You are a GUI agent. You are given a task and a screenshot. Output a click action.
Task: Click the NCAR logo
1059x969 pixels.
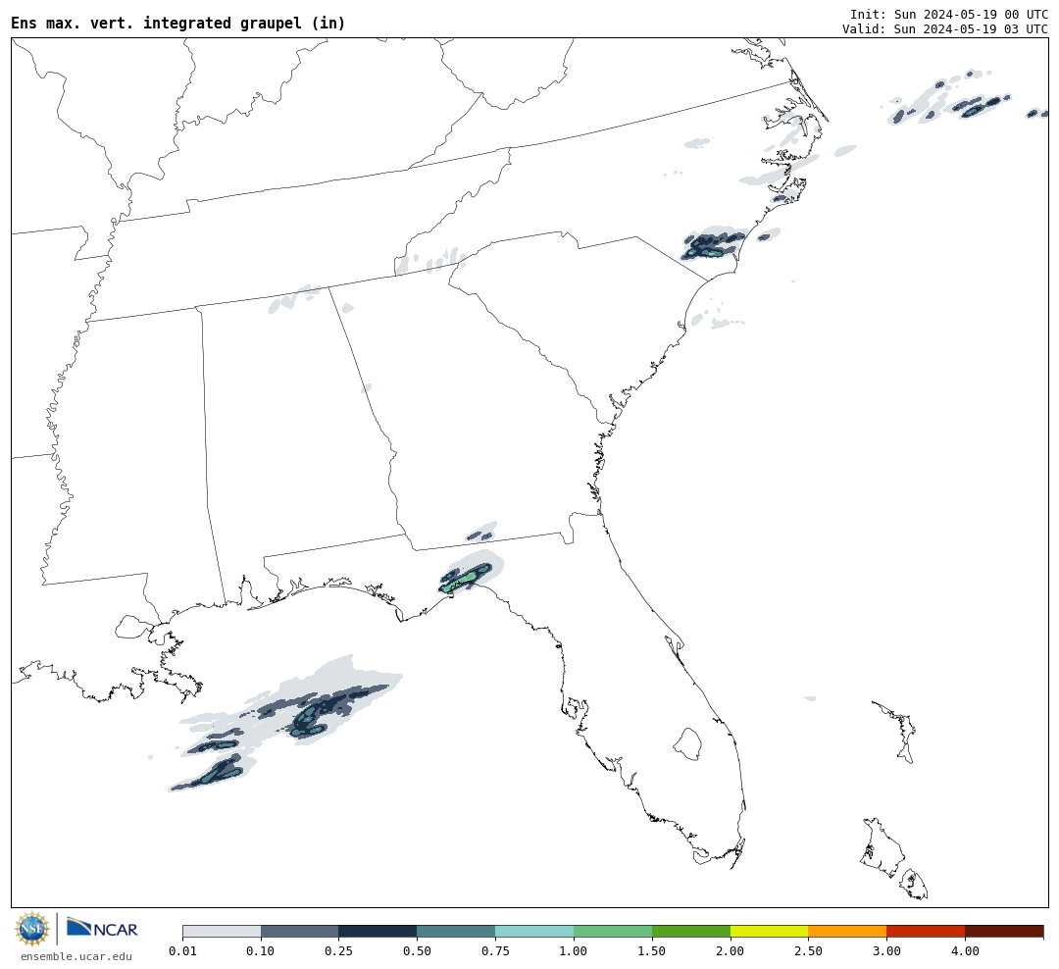point(102,929)
